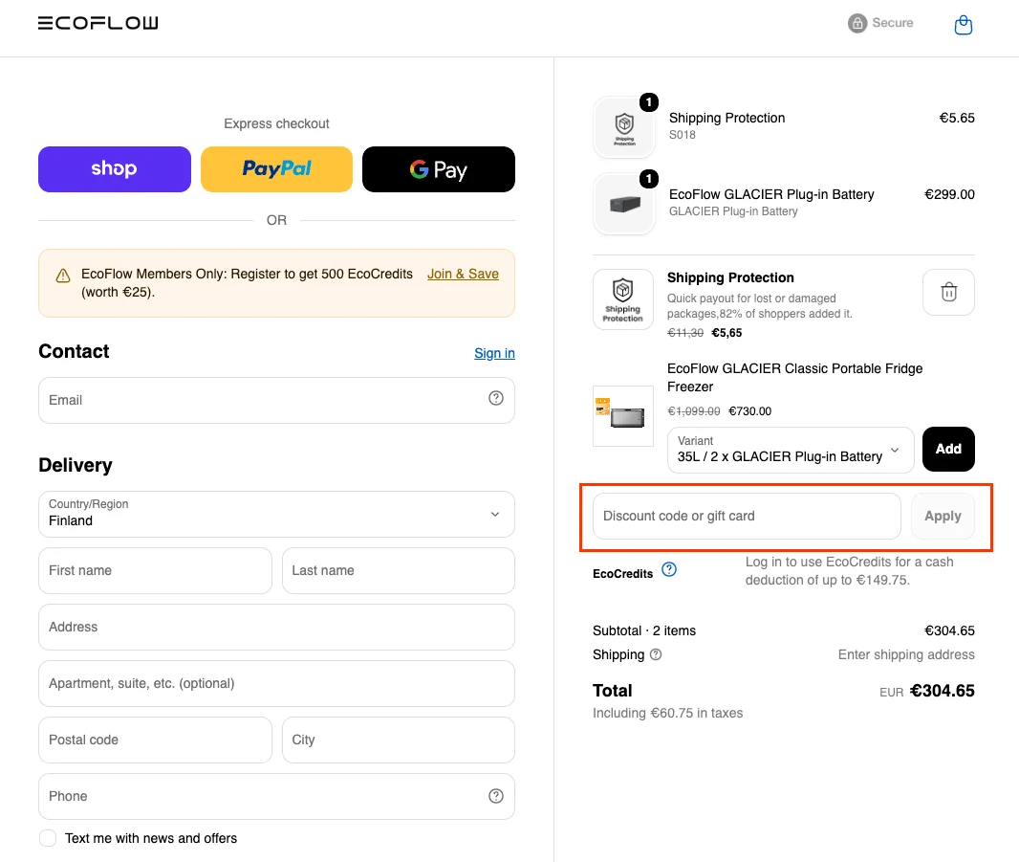Click the Shipping Protection upsell badge icon

point(622,299)
